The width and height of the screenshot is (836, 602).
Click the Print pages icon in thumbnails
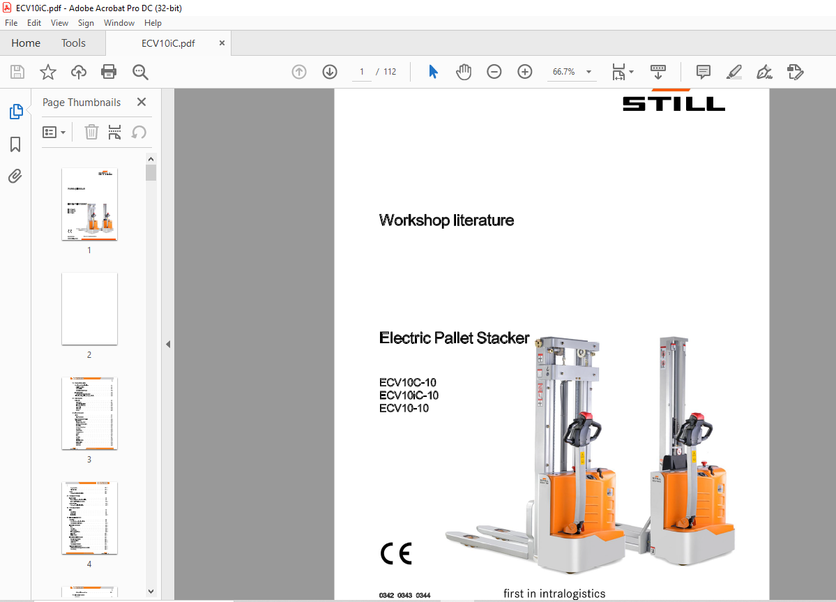tap(114, 132)
